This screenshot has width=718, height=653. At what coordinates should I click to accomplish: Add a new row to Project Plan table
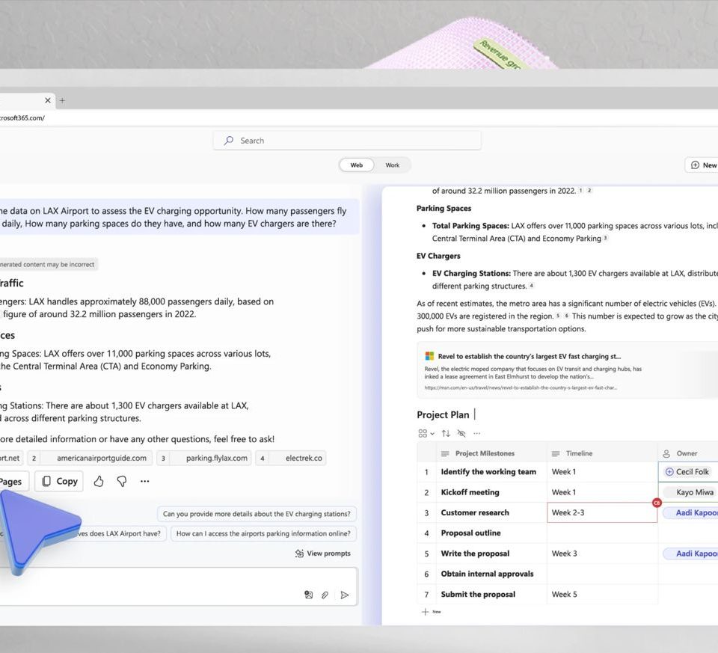click(x=431, y=612)
